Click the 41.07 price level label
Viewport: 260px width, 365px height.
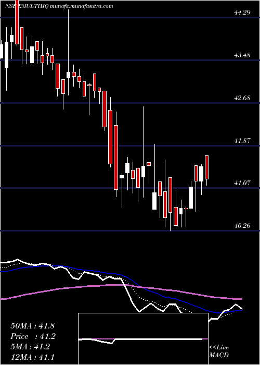click(x=242, y=183)
